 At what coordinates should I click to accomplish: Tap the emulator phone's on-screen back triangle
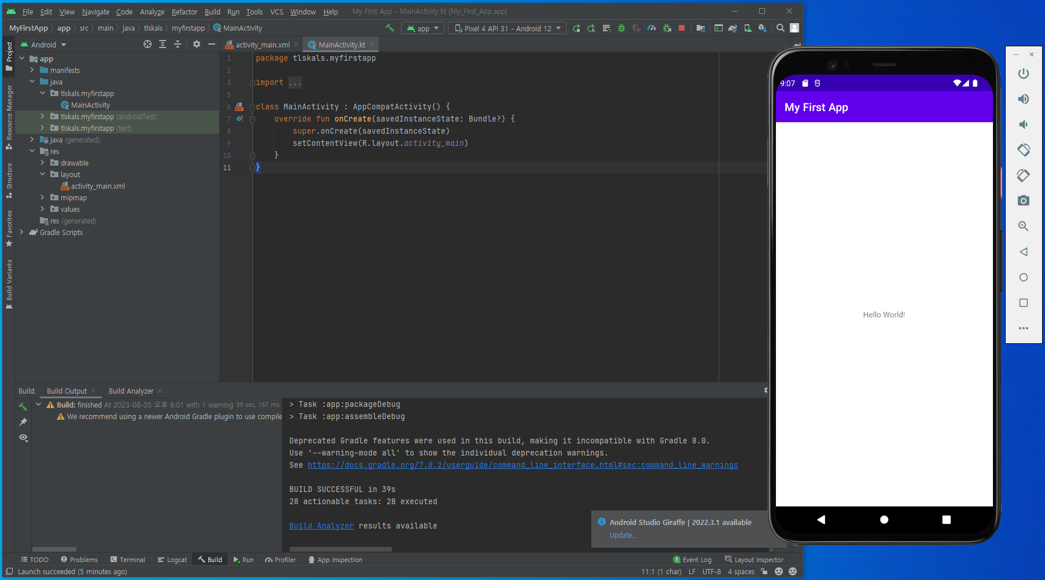[821, 519]
